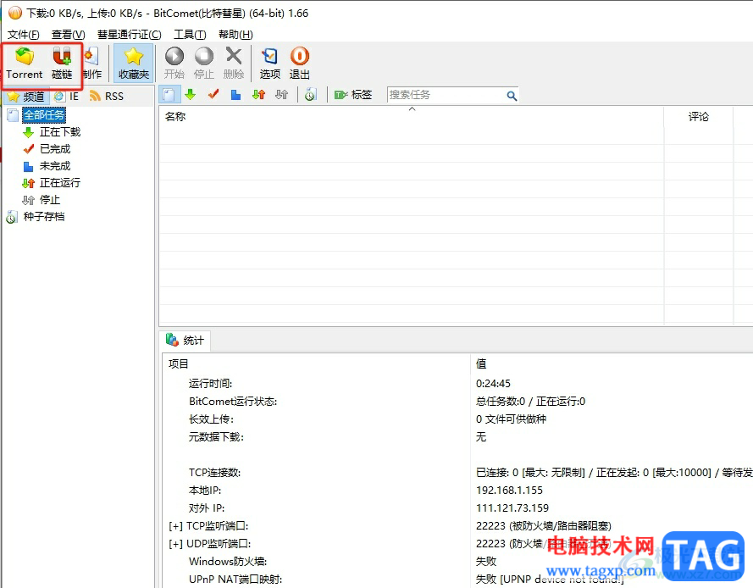Toggle the Favorites panel (收藏夹)
Image resolution: width=753 pixels, height=588 pixels.
tap(134, 64)
